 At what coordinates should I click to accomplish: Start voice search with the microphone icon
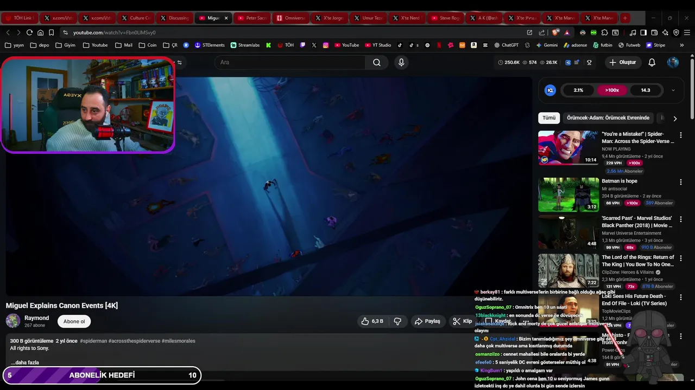(401, 62)
